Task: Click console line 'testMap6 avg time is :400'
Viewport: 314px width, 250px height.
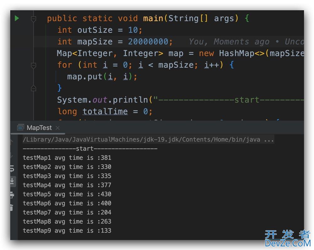Action: tap(67, 203)
